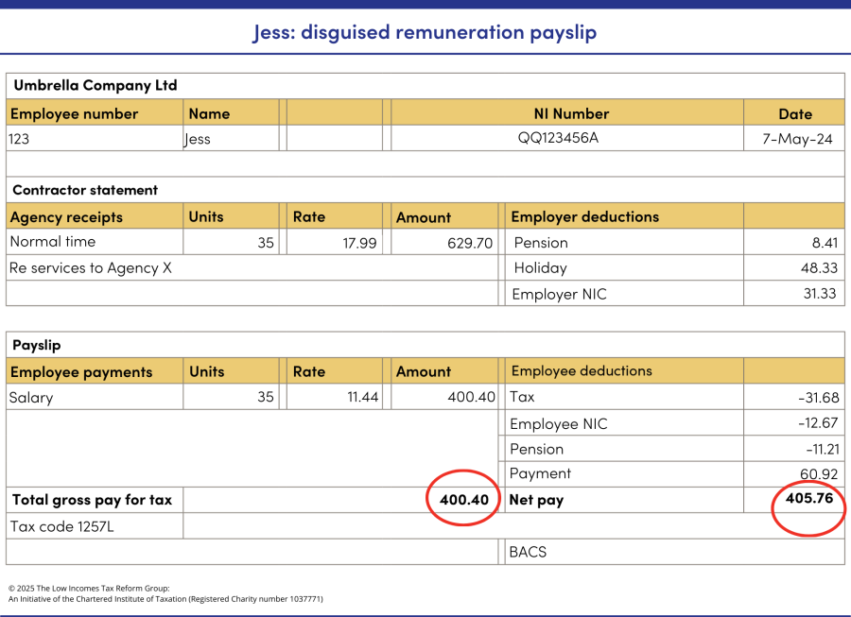Select the Tax deduction value -31.68
The height and width of the screenshot is (617, 851).
(x=817, y=398)
